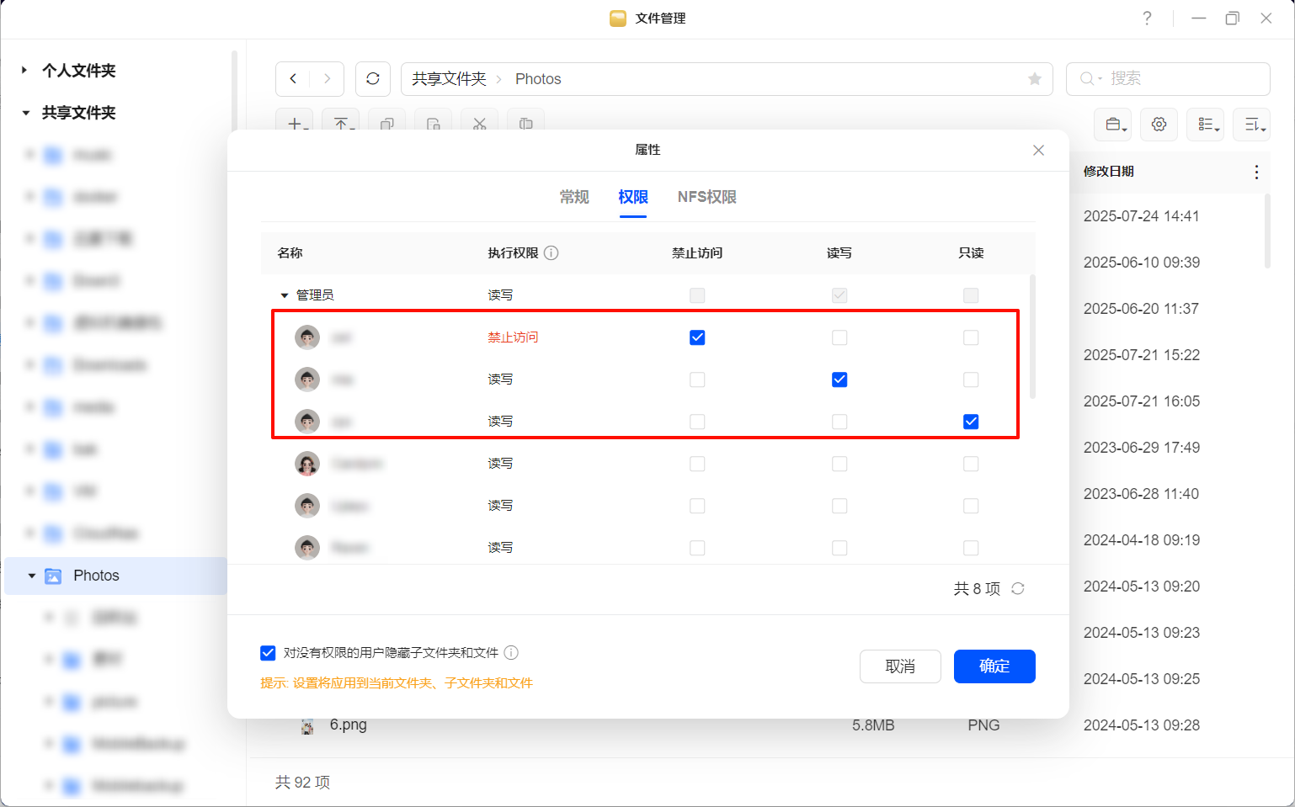Refresh the list next to 共 8 项
The width and height of the screenshot is (1295, 807).
(1018, 589)
